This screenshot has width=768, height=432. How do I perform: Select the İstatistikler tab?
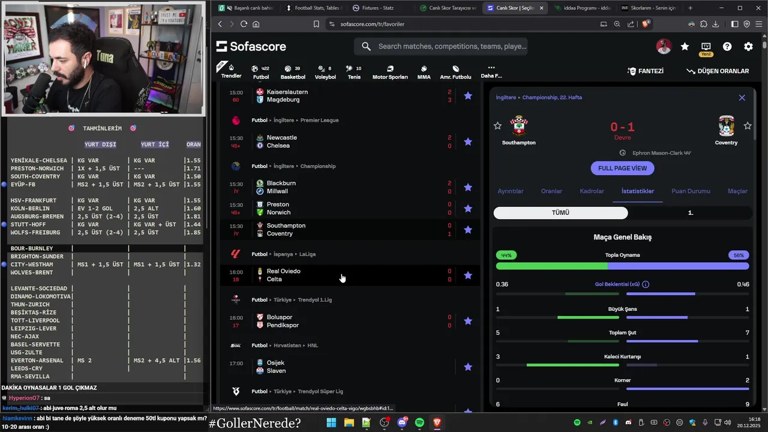[x=638, y=191]
